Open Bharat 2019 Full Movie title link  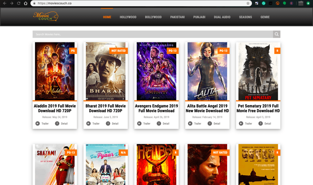point(105,108)
